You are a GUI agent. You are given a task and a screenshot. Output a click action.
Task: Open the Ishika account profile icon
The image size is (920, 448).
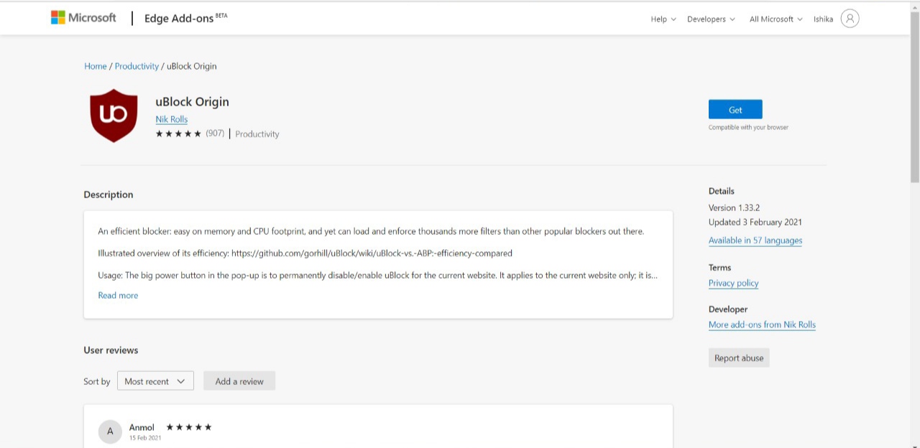[x=850, y=19]
